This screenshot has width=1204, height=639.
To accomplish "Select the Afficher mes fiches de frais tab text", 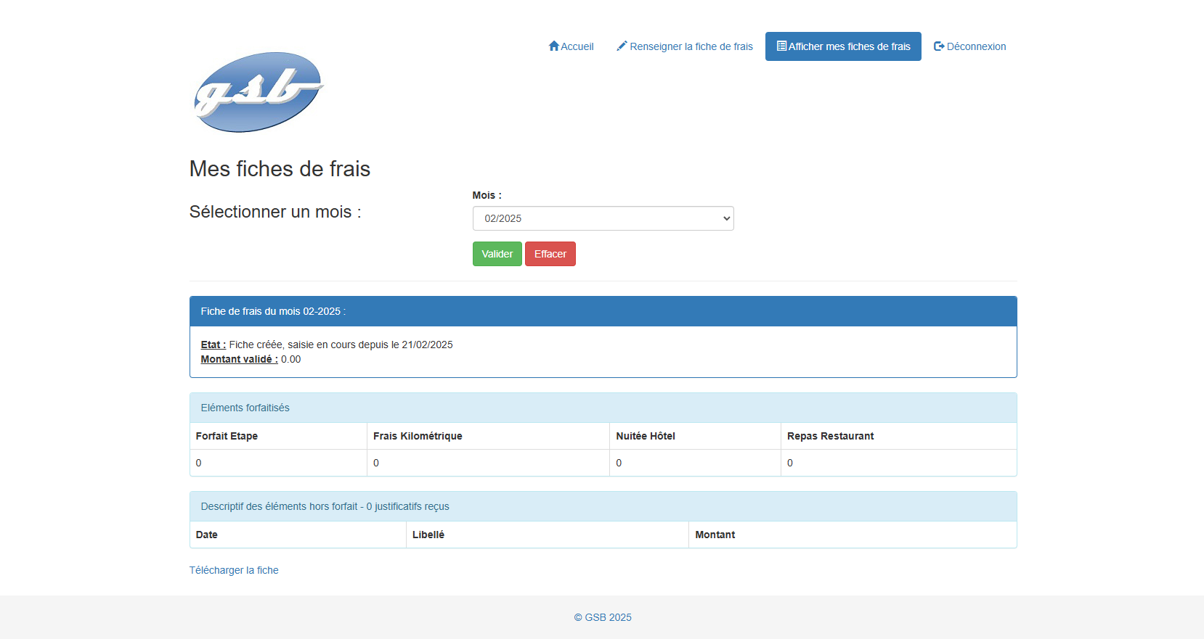I will pyautogui.click(x=850, y=46).
